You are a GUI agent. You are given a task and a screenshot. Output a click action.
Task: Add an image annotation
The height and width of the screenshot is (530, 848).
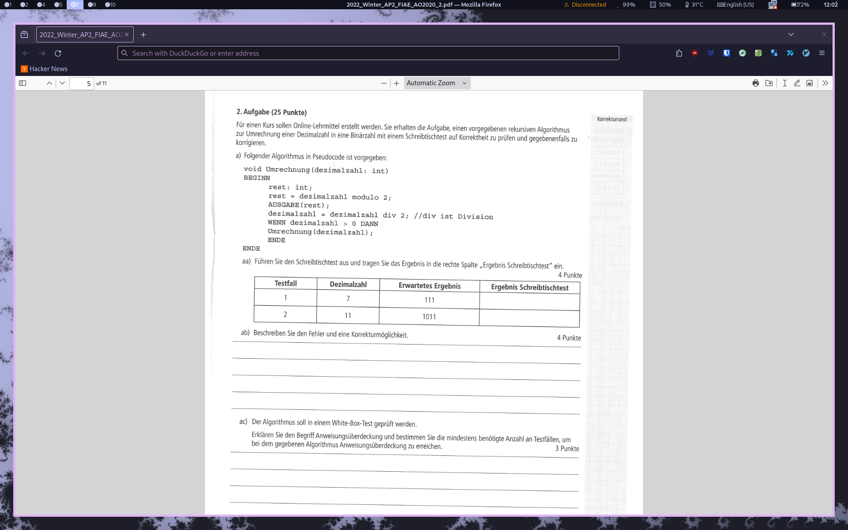click(810, 83)
